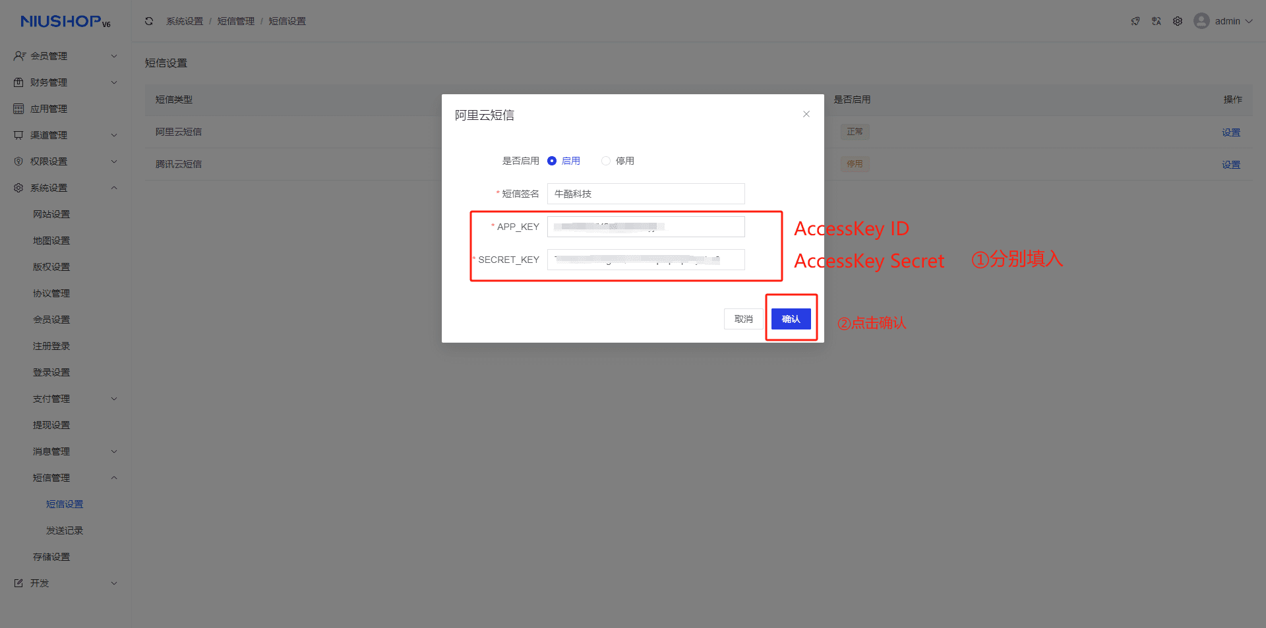Click the 系统设置 gear icon in sidebar

pos(18,188)
